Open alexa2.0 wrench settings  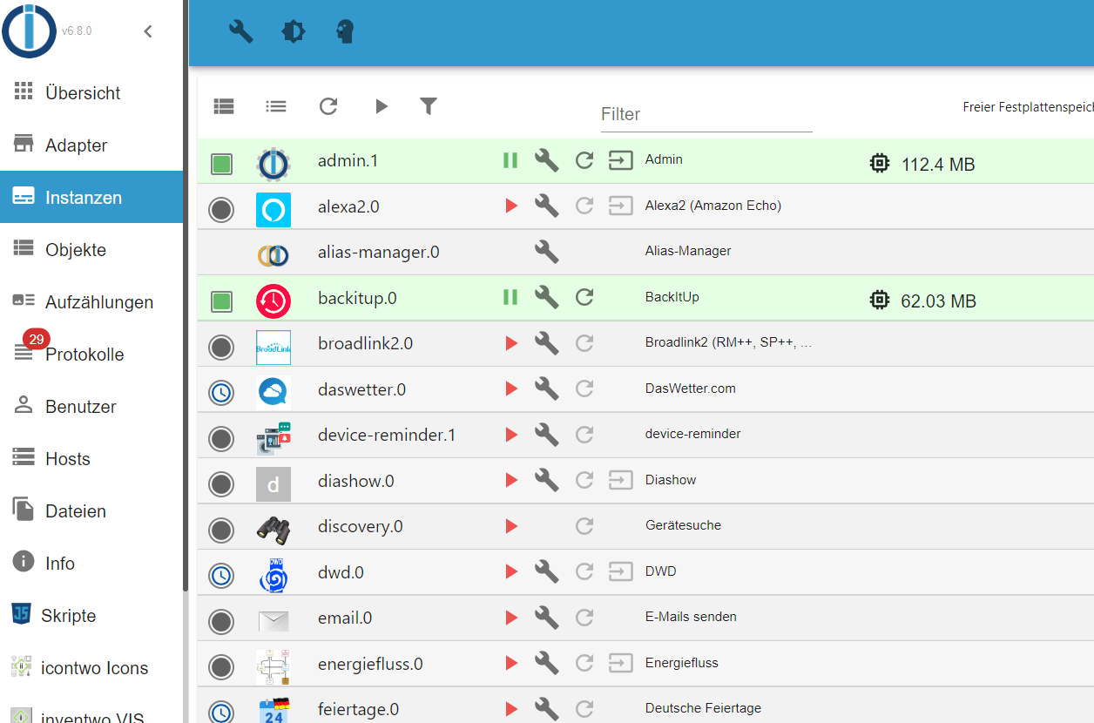click(x=546, y=206)
